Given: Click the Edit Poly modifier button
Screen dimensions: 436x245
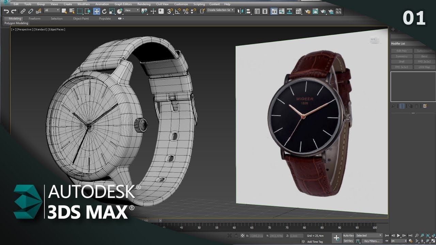Looking at the screenshot, I should (402, 51).
